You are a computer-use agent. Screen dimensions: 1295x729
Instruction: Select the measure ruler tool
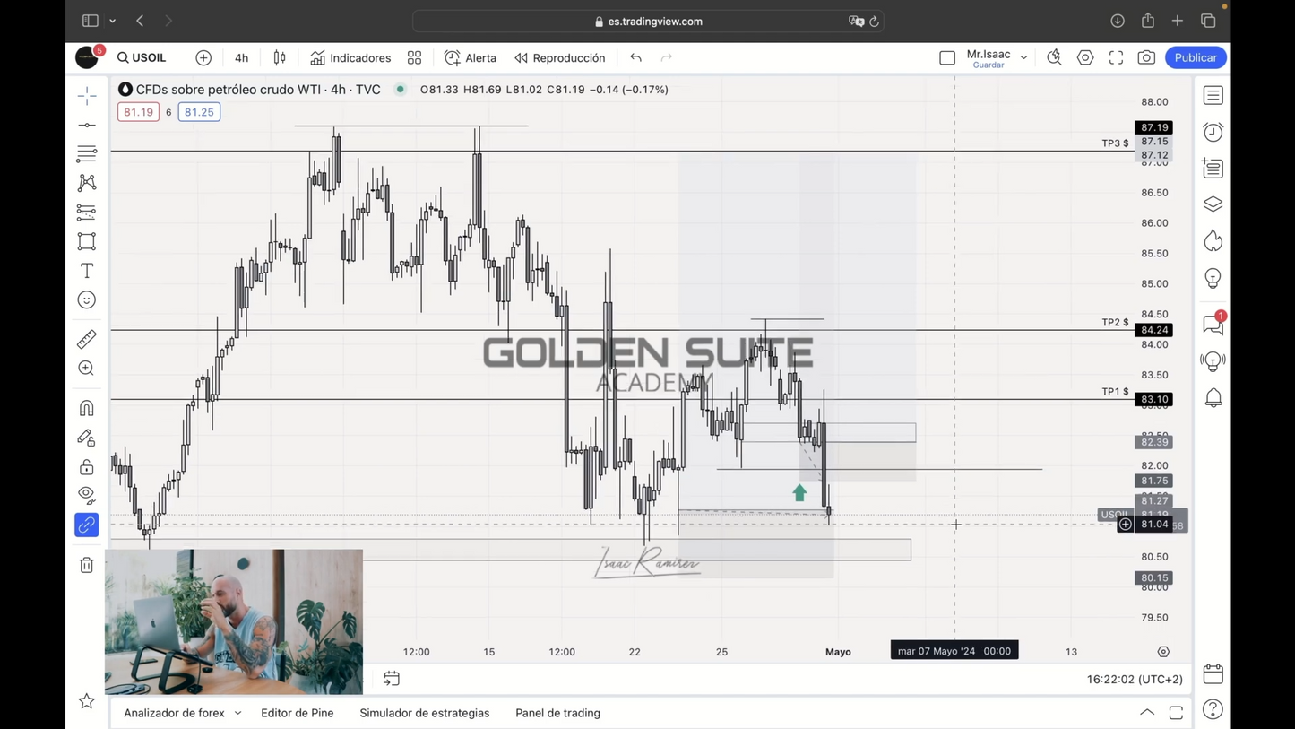(x=86, y=339)
